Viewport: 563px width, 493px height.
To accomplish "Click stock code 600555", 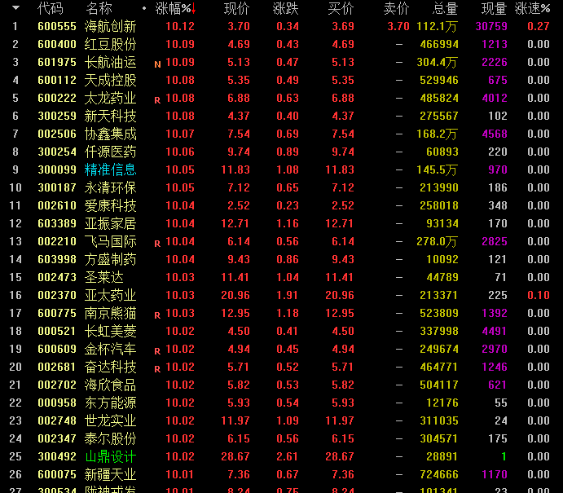I will point(57,26).
